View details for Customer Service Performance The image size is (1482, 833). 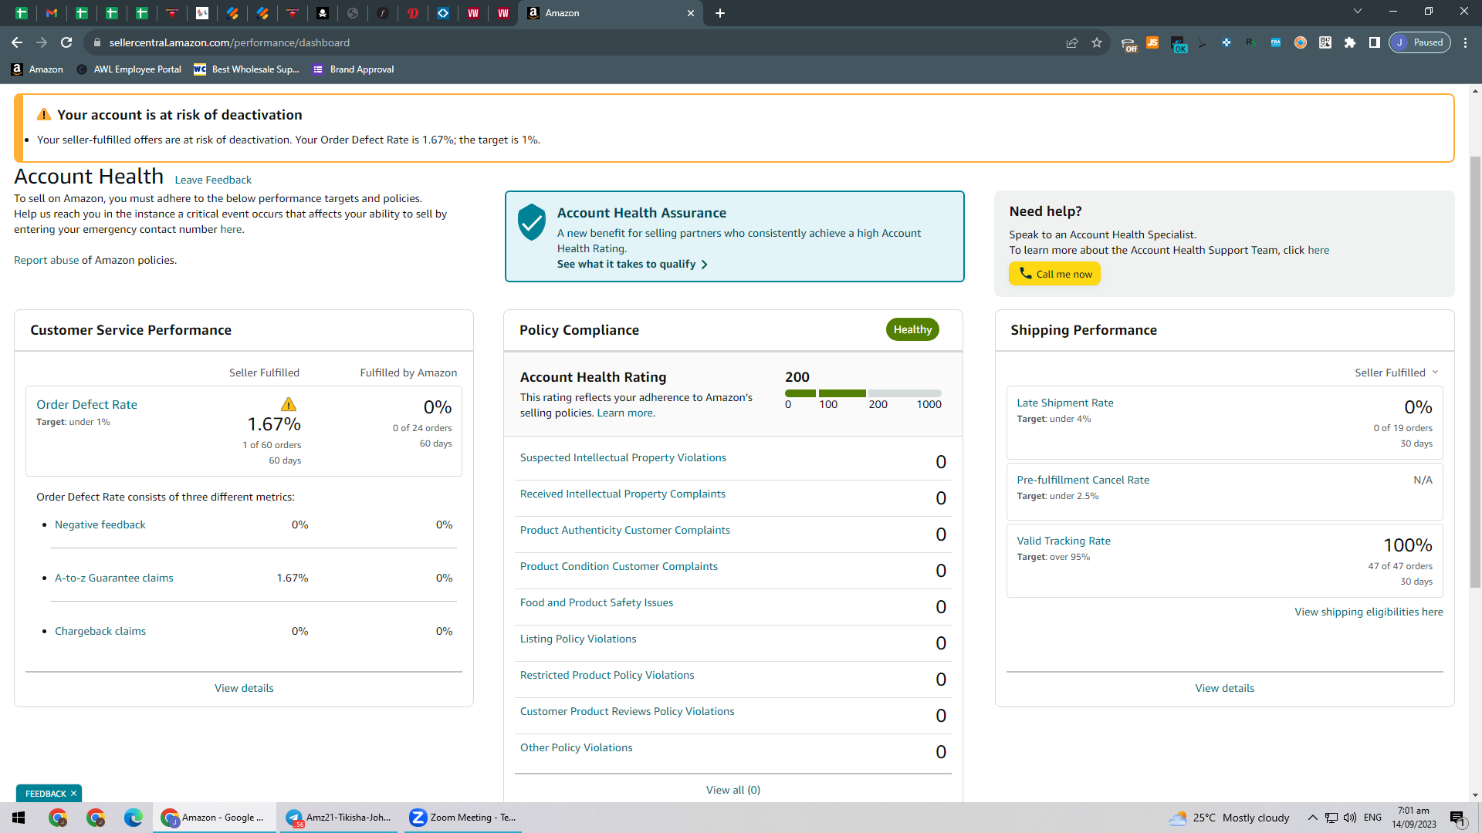tap(244, 688)
